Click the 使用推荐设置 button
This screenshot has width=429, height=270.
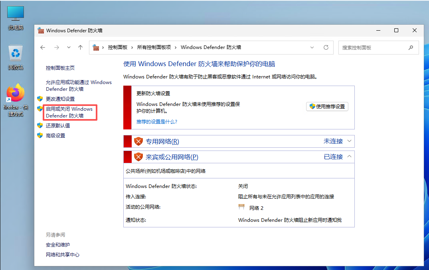(x=327, y=107)
